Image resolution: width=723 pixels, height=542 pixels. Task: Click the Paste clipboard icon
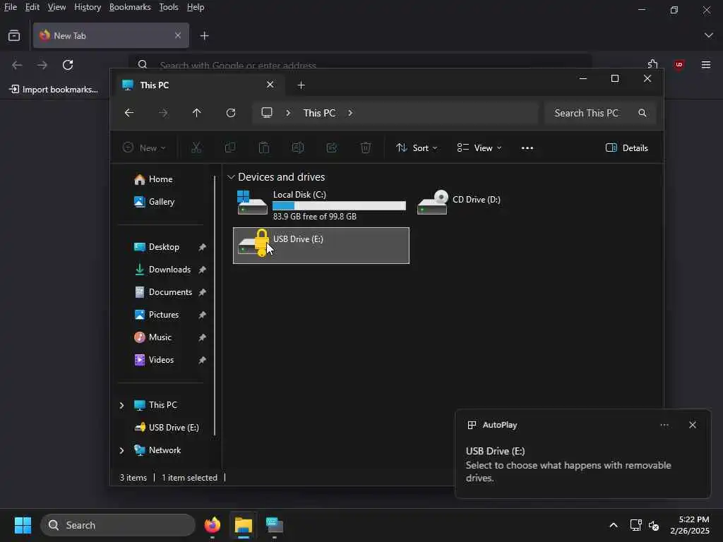tap(264, 147)
